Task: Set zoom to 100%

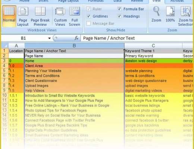Action: click(170, 14)
